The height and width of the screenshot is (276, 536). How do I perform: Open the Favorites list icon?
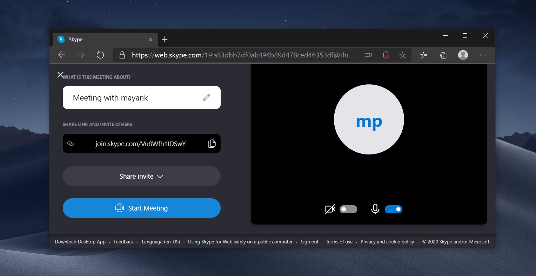424,55
